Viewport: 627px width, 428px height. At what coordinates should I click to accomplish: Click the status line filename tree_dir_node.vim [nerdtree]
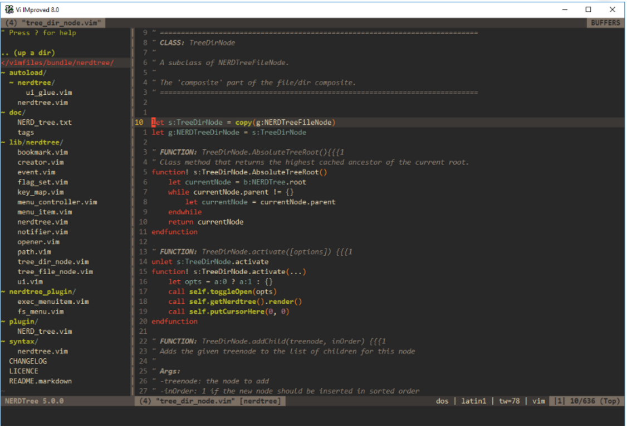210,401
